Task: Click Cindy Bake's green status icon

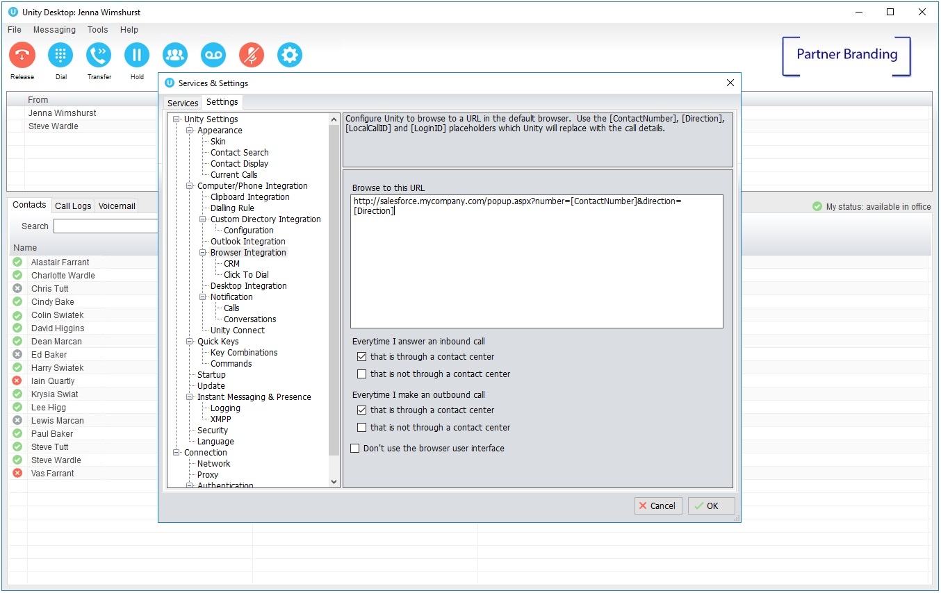Action: pos(17,301)
